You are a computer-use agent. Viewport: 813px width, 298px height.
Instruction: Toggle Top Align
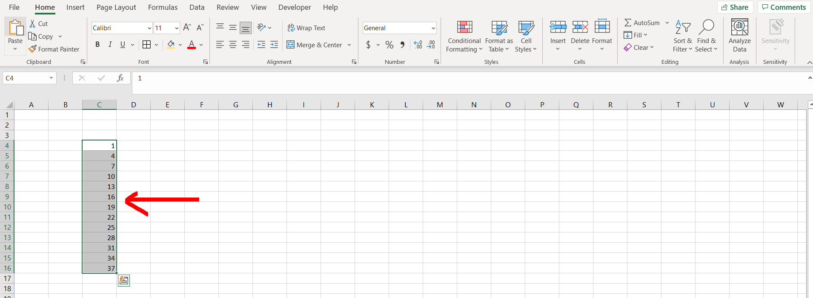[220, 28]
